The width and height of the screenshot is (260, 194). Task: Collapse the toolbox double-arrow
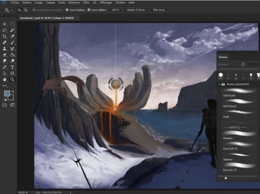(x=2, y=16)
